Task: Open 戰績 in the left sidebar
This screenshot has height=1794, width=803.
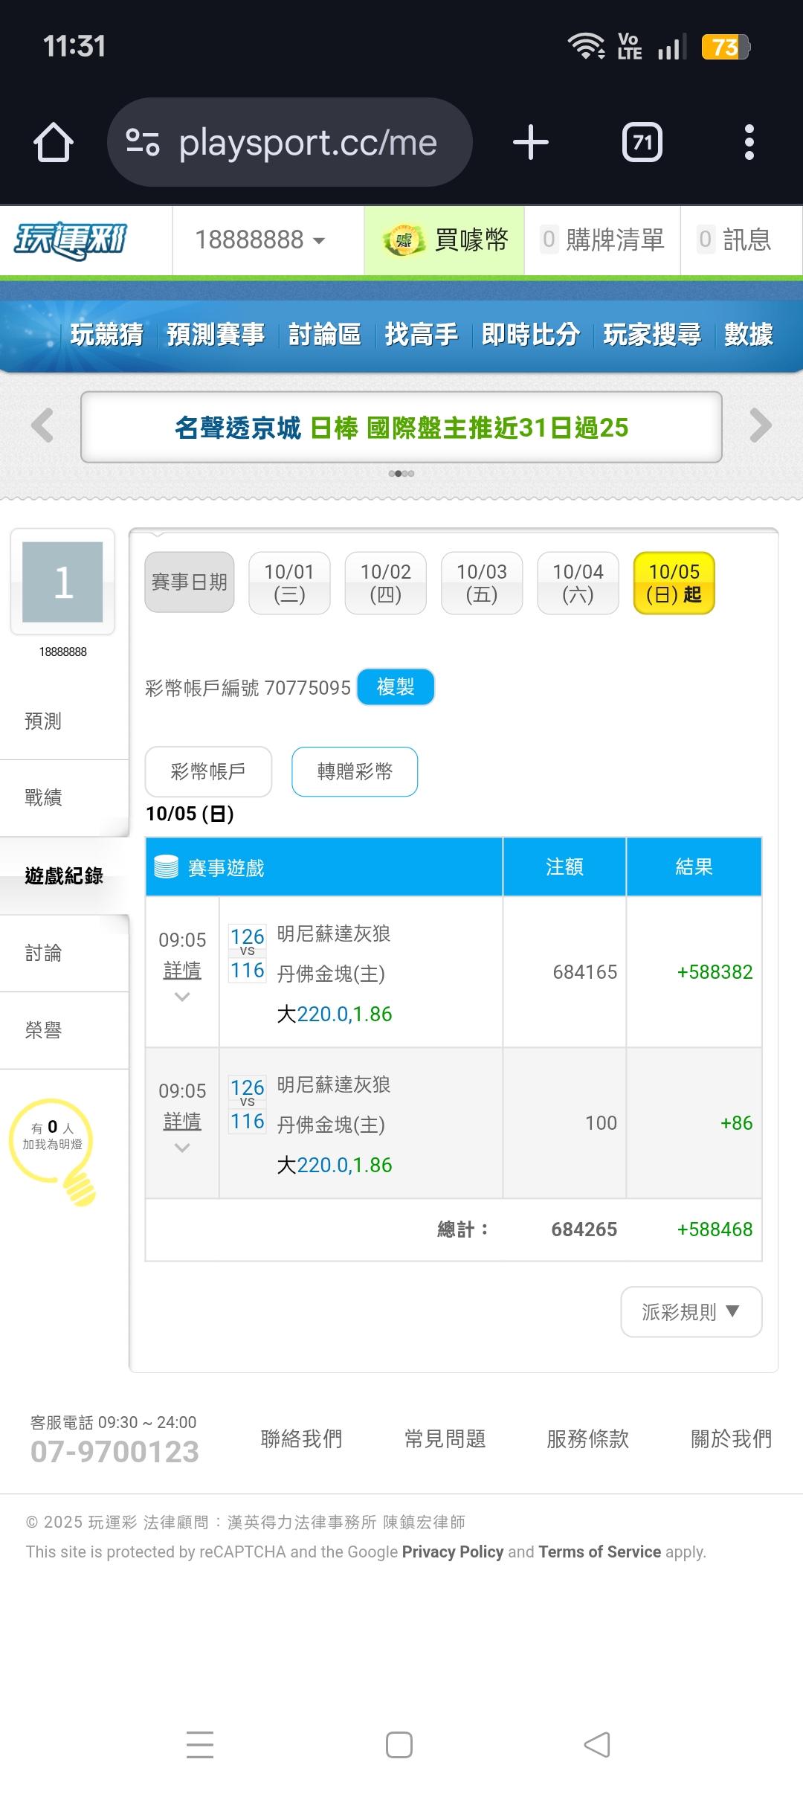Action: 43,798
